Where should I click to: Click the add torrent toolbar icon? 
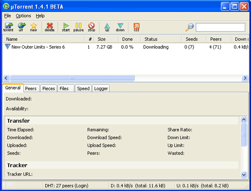coord(8,27)
